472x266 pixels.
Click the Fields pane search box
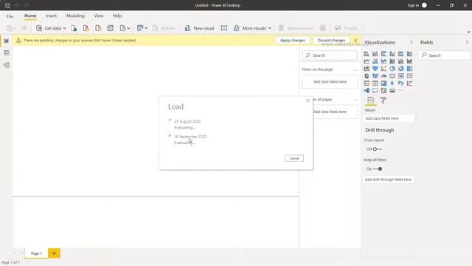pyautogui.click(x=444, y=55)
